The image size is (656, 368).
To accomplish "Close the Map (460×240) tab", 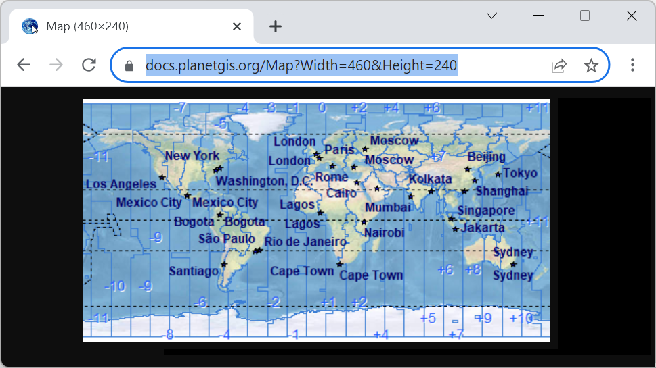I will click(x=237, y=26).
